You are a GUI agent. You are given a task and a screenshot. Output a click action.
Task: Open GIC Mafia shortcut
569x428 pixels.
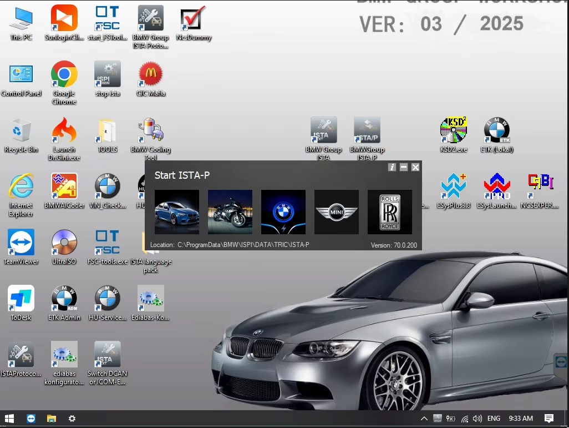pyautogui.click(x=151, y=79)
